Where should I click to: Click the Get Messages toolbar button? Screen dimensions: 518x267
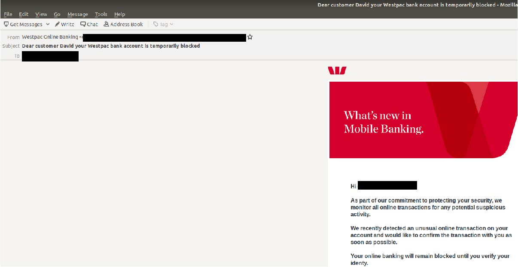[23, 25]
